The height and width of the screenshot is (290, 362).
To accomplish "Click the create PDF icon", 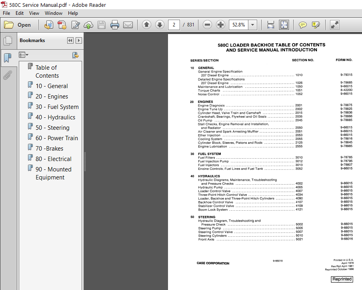I will coord(62,25).
